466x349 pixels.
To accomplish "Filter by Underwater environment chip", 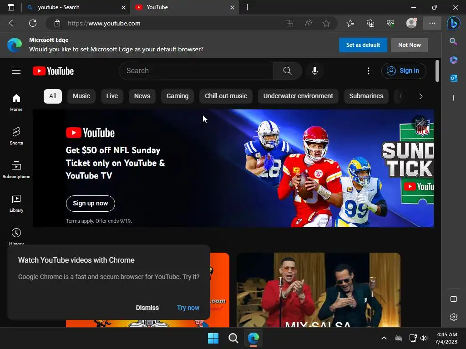I will (298, 96).
